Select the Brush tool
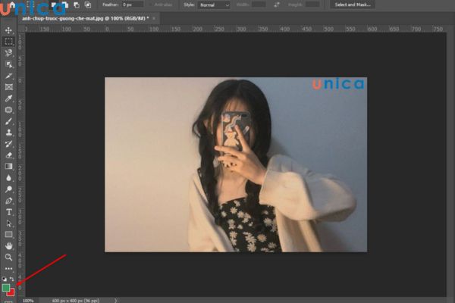455x303 pixels. pos(8,121)
